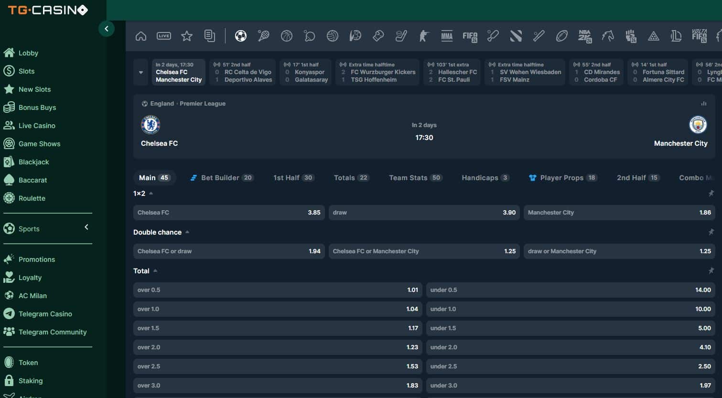Select the League of Legends icon
The image size is (722, 398).
[x=676, y=36]
